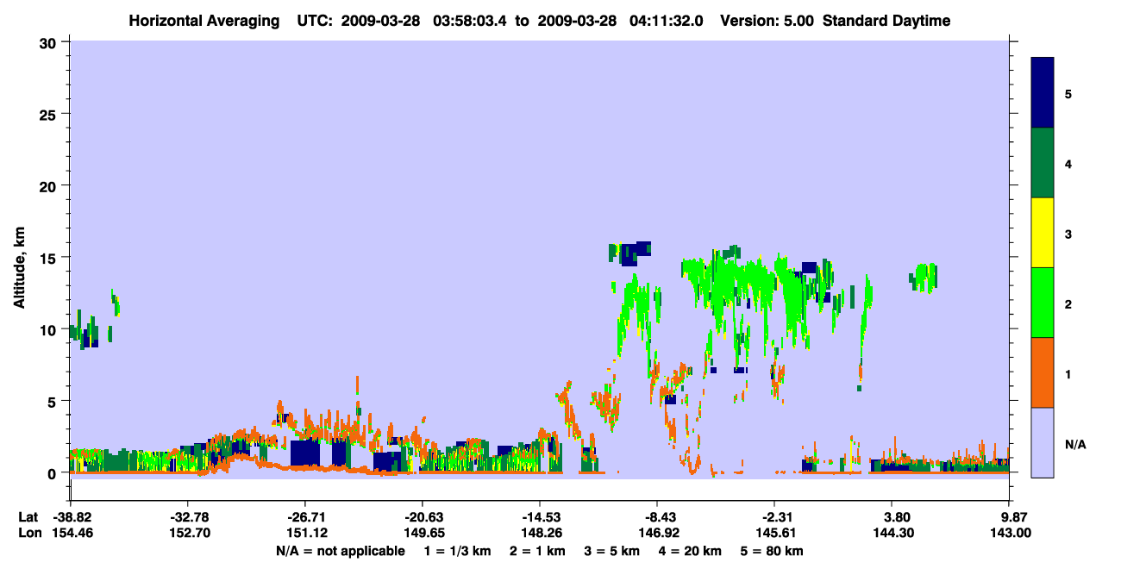This screenshot has height=575, width=1121.
Task: Click latitude value 3.80
Action: pos(897,517)
